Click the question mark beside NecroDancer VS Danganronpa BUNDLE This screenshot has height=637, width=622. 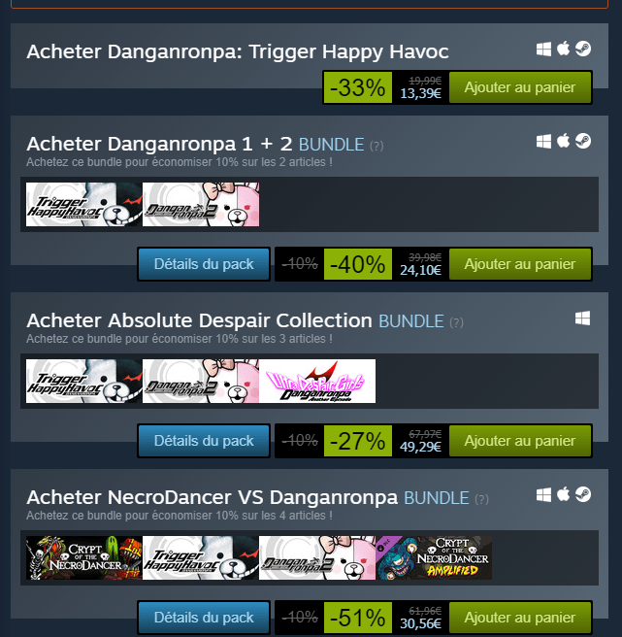(x=481, y=499)
